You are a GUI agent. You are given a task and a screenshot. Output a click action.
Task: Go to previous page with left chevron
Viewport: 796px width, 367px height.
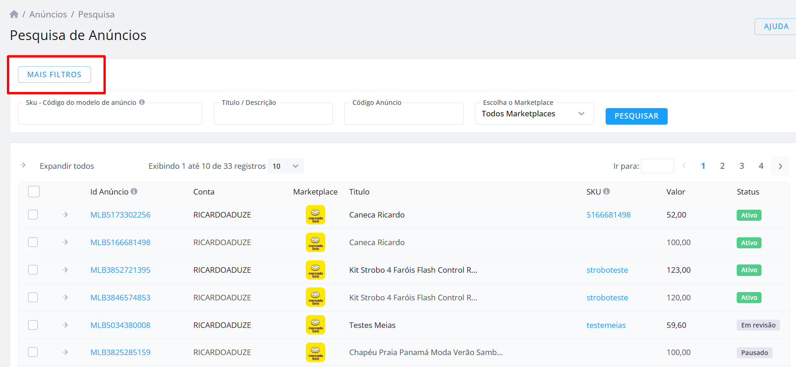(684, 166)
